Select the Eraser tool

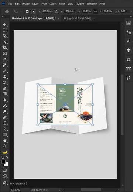click(5, 88)
